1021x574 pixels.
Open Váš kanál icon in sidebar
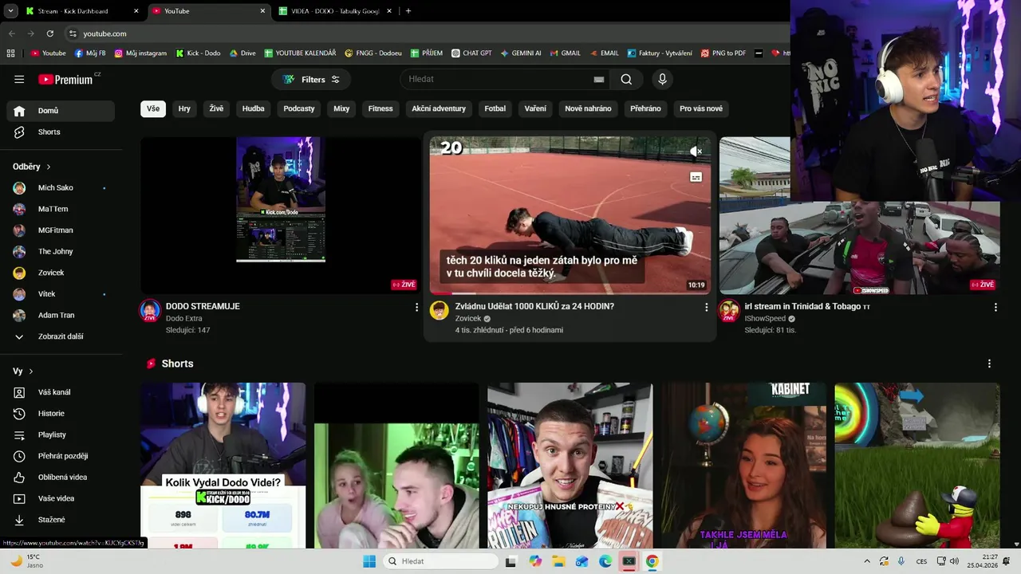(19, 392)
